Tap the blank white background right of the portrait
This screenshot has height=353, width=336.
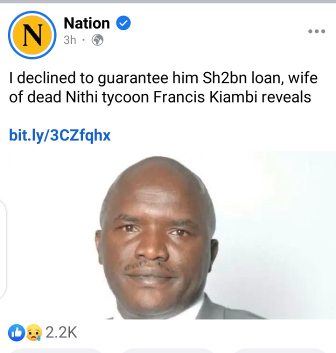point(281,225)
